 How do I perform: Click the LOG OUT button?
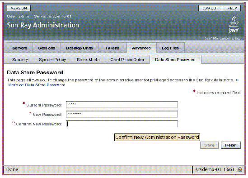click(x=210, y=8)
